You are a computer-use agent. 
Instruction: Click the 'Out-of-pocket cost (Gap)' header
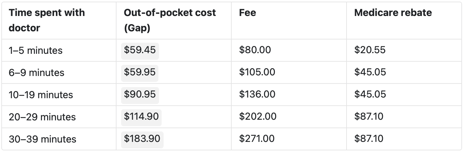[x=170, y=20]
